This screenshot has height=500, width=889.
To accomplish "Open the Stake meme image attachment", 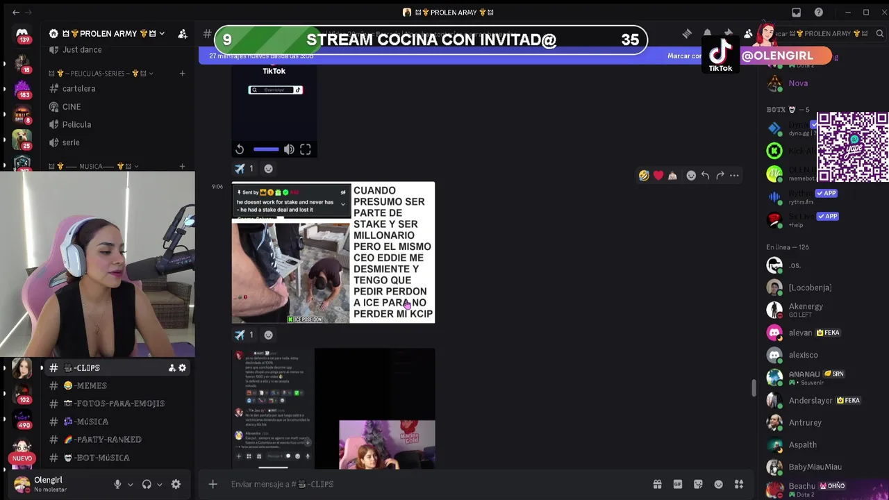I will pyautogui.click(x=333, y=253).
